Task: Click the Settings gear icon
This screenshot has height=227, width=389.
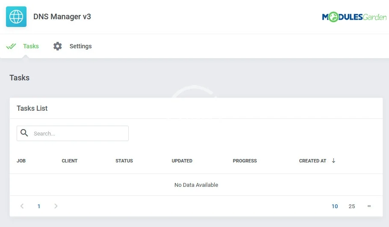Action: point(58,46)
